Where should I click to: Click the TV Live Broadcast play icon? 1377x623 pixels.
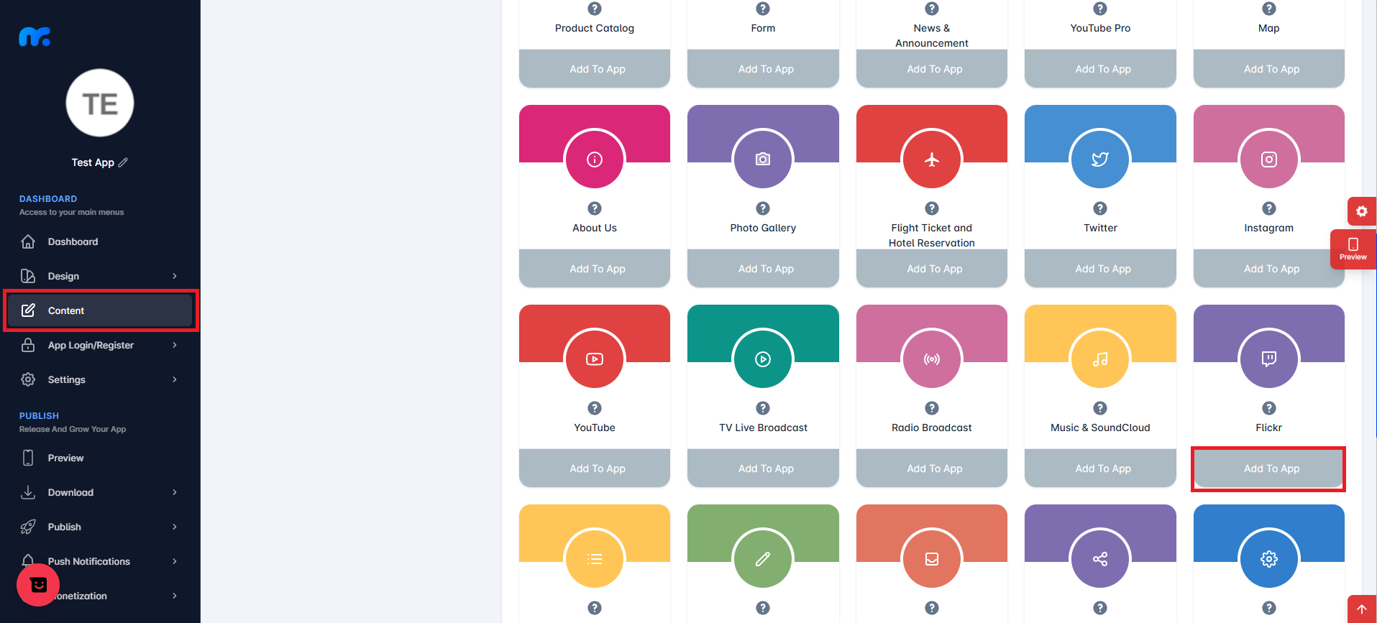[762, 359]
